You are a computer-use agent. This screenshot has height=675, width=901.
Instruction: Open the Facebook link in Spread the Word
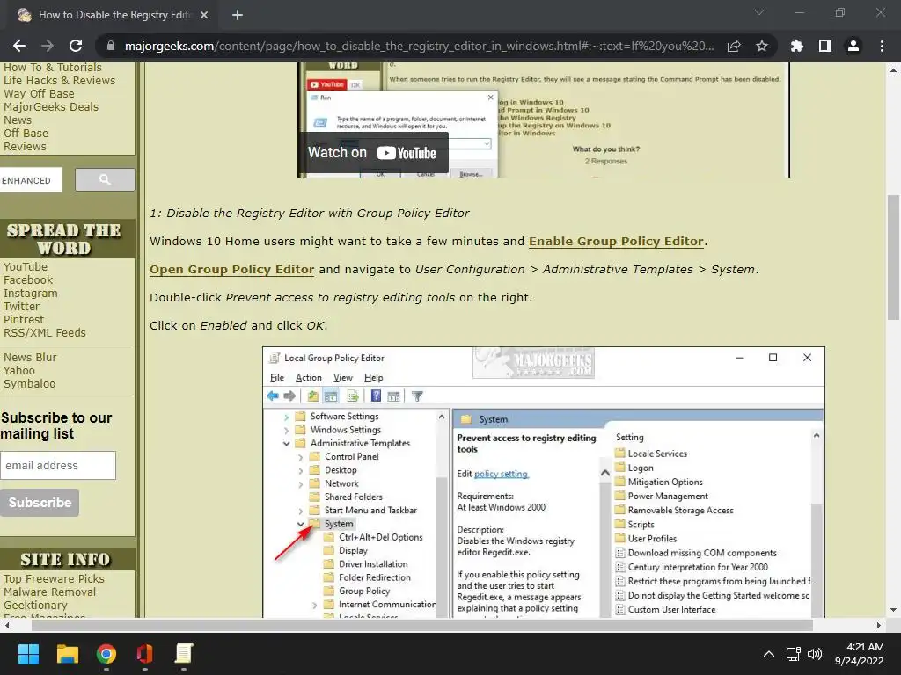coord(27,279)
